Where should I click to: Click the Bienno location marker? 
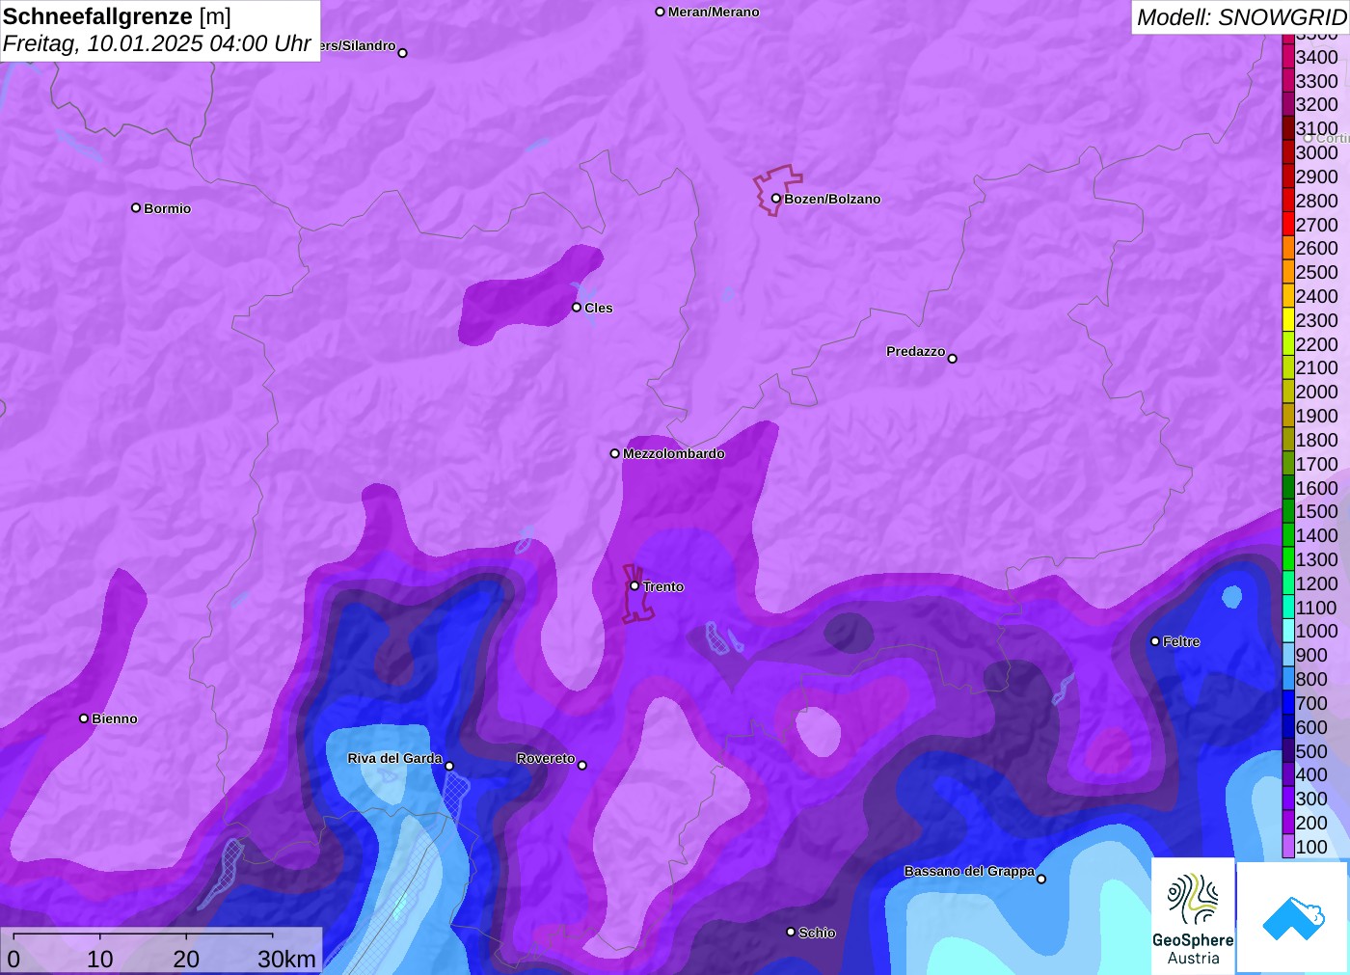pyautogui.click(x=84, y=718)
